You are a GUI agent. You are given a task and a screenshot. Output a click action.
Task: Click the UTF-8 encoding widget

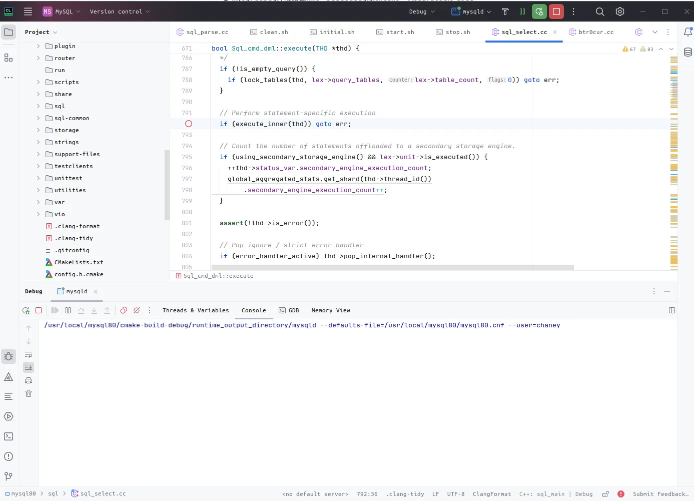(x=456, y=494)
